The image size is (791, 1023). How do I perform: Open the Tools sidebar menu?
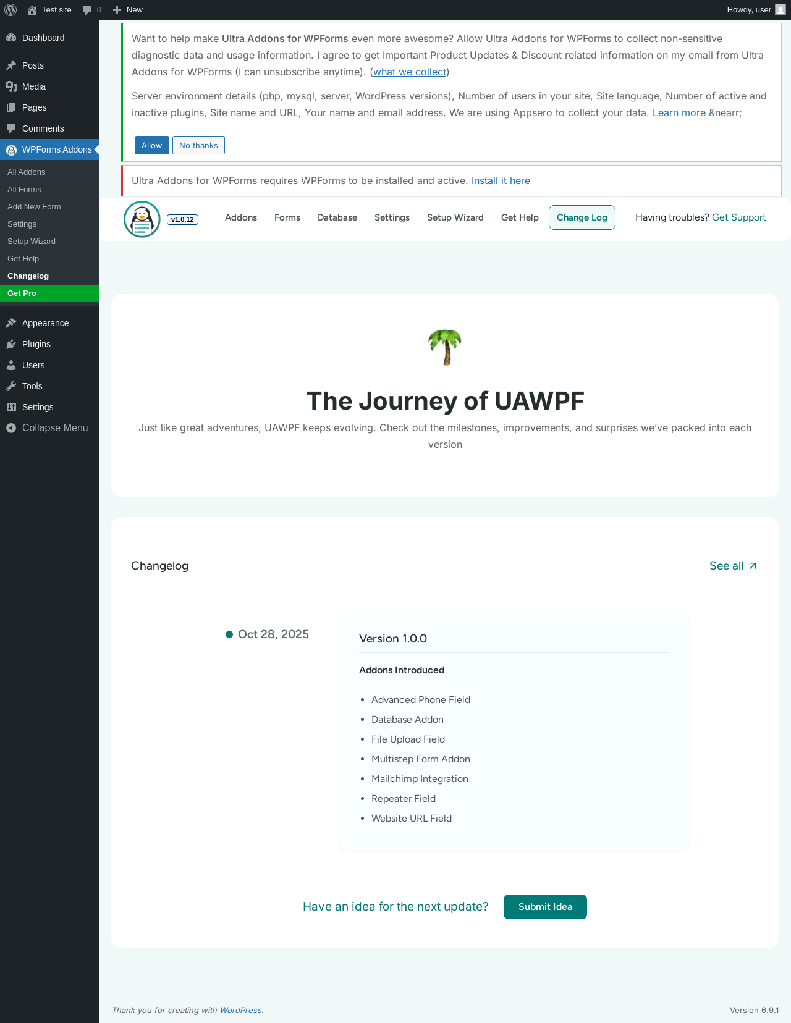click(49, 386)
